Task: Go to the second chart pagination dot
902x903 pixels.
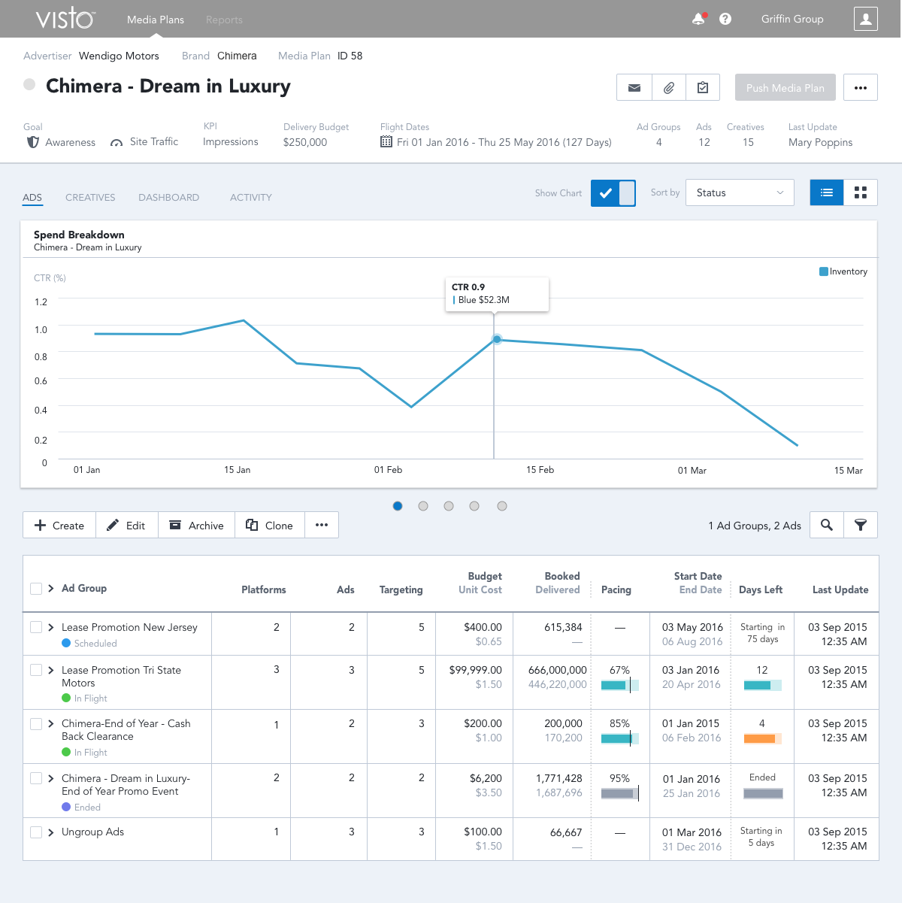Action: tap(423, 506)
